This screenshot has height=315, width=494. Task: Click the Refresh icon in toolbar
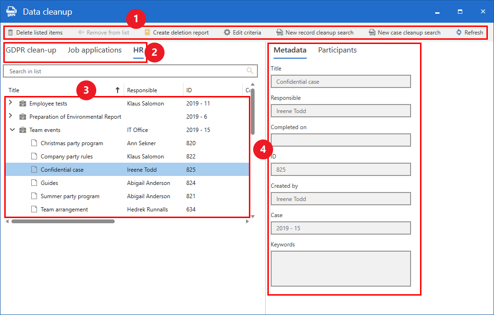459,33
